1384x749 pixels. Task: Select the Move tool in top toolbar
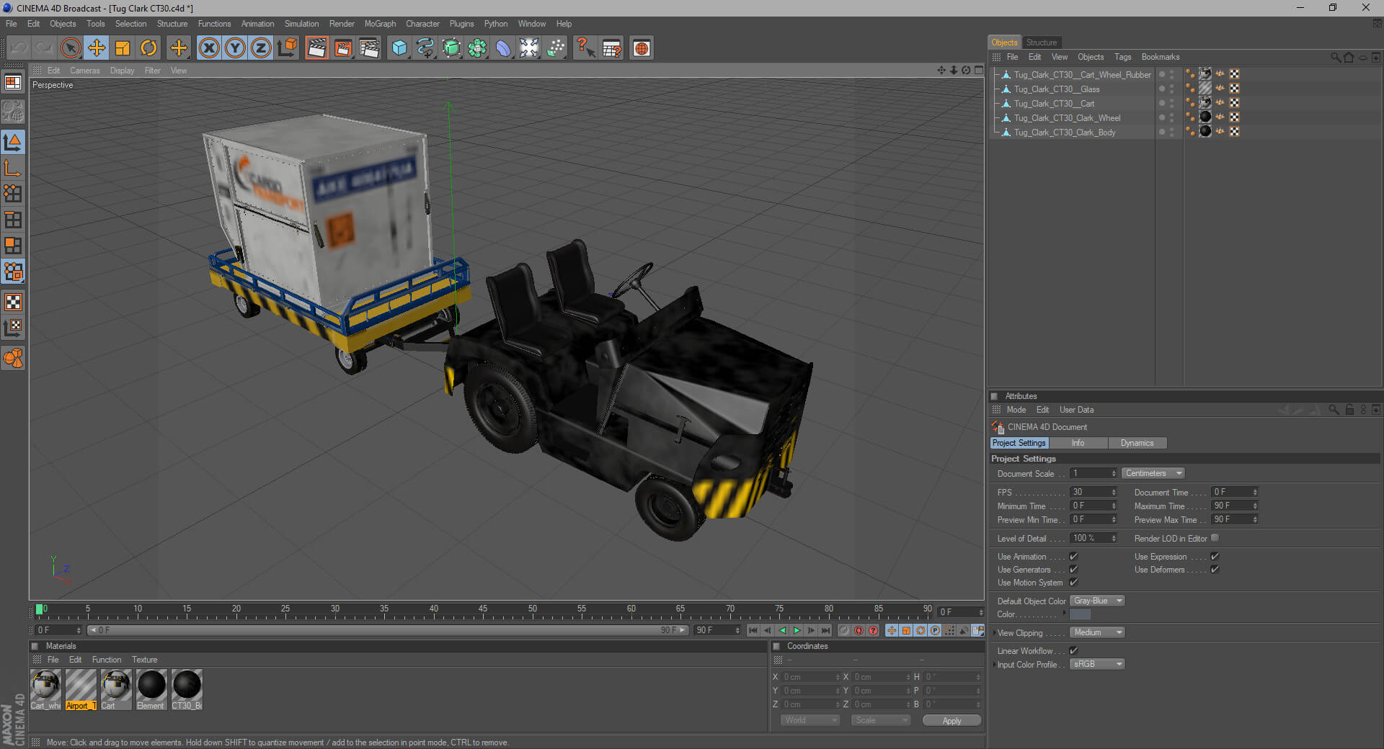coord(96,48)
